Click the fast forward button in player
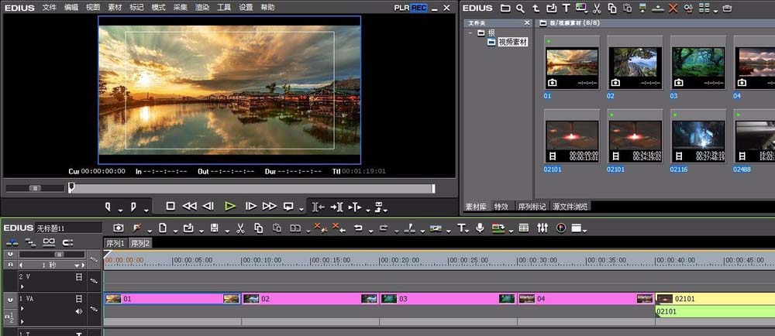Viewport: 775px width, 336px height. pos(270,206)
